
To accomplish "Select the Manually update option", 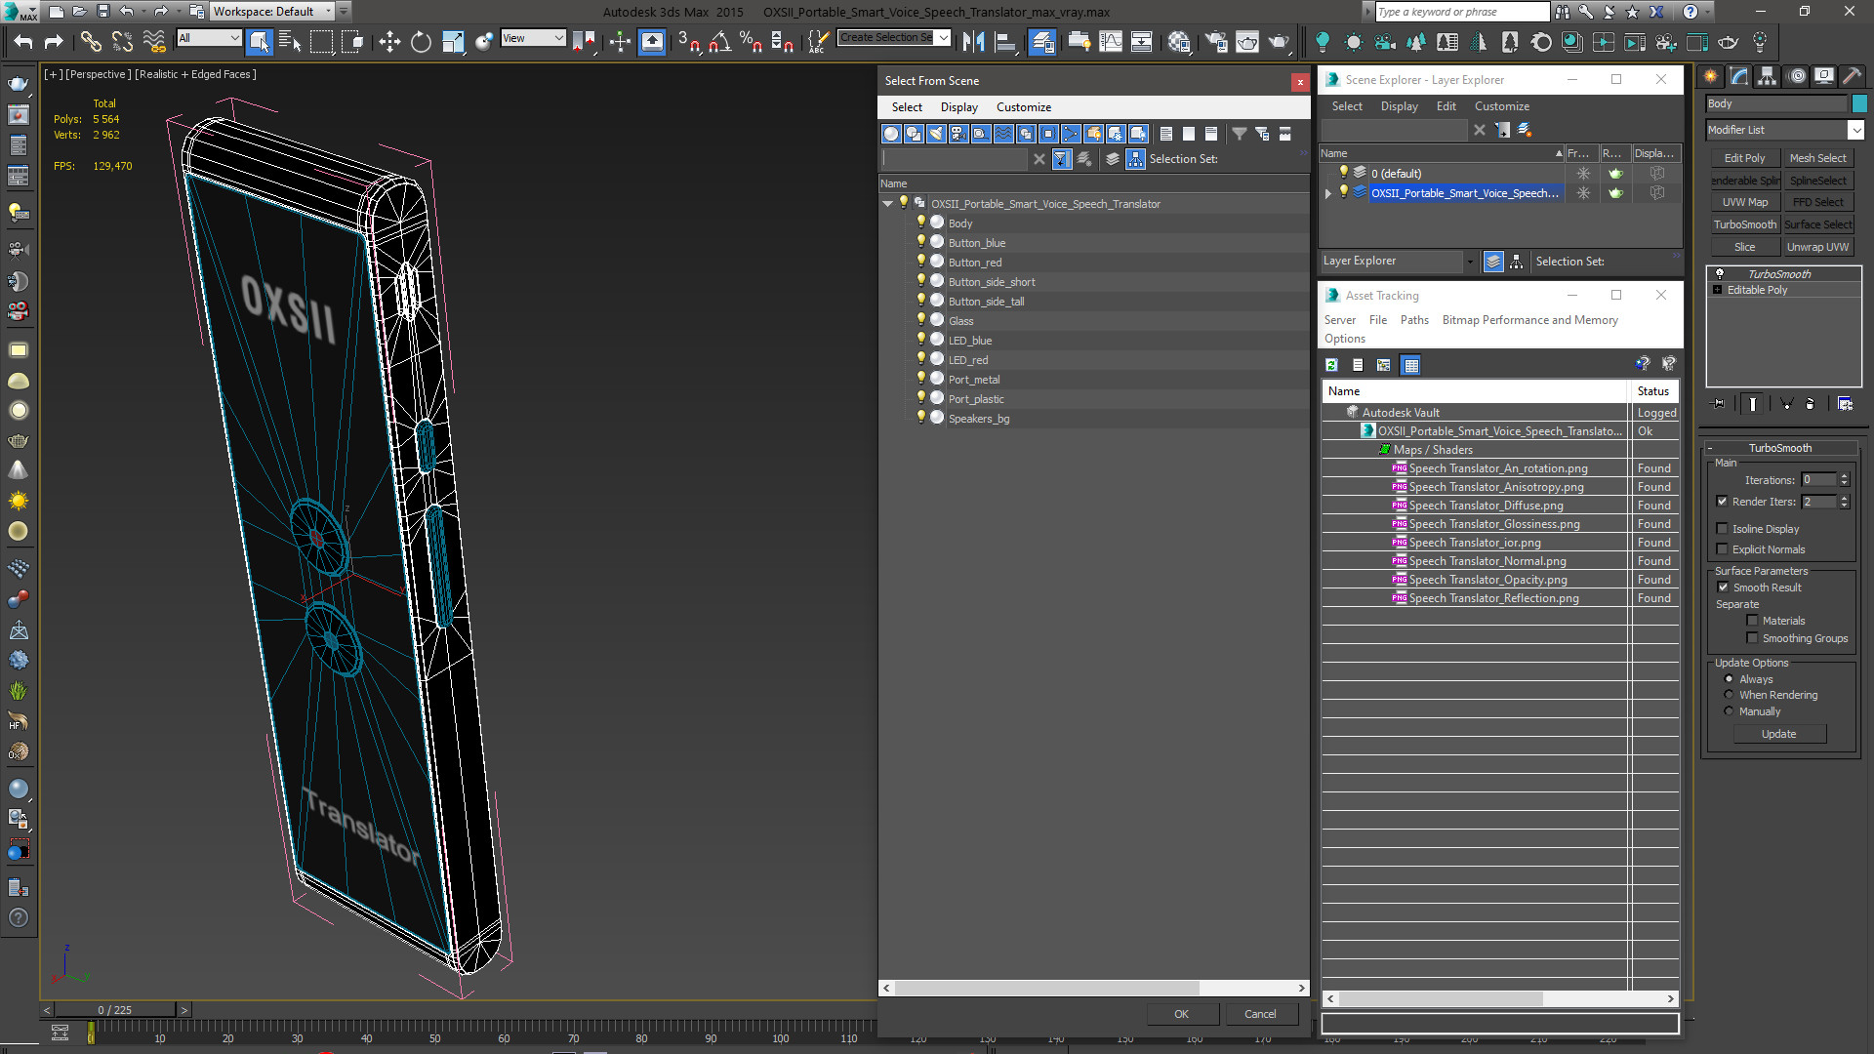I will coord(1729,710).
